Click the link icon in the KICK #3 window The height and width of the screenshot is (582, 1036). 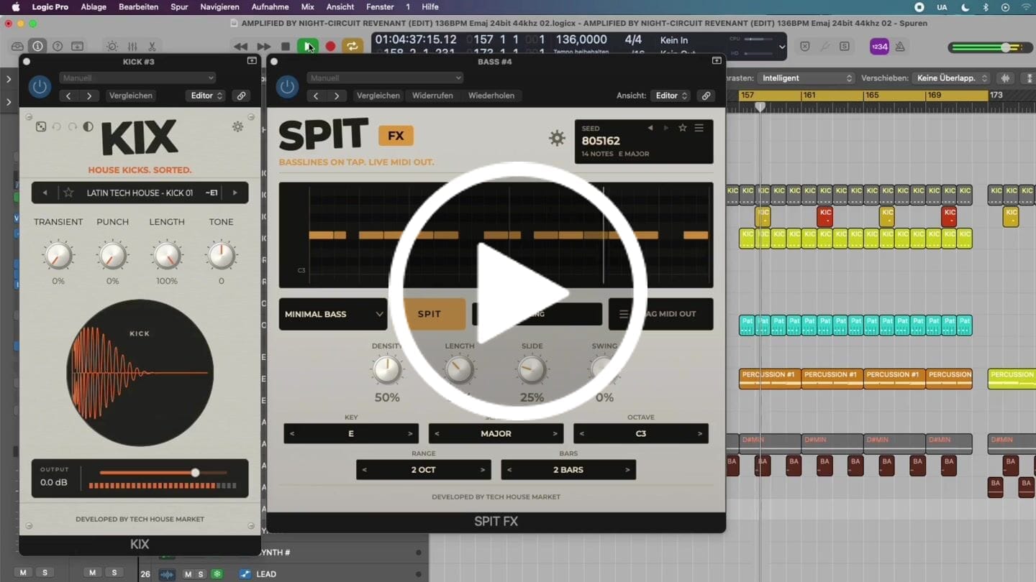[242, 96]
